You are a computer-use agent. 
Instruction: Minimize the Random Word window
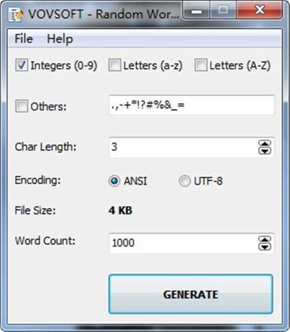[x=196, y=10]
